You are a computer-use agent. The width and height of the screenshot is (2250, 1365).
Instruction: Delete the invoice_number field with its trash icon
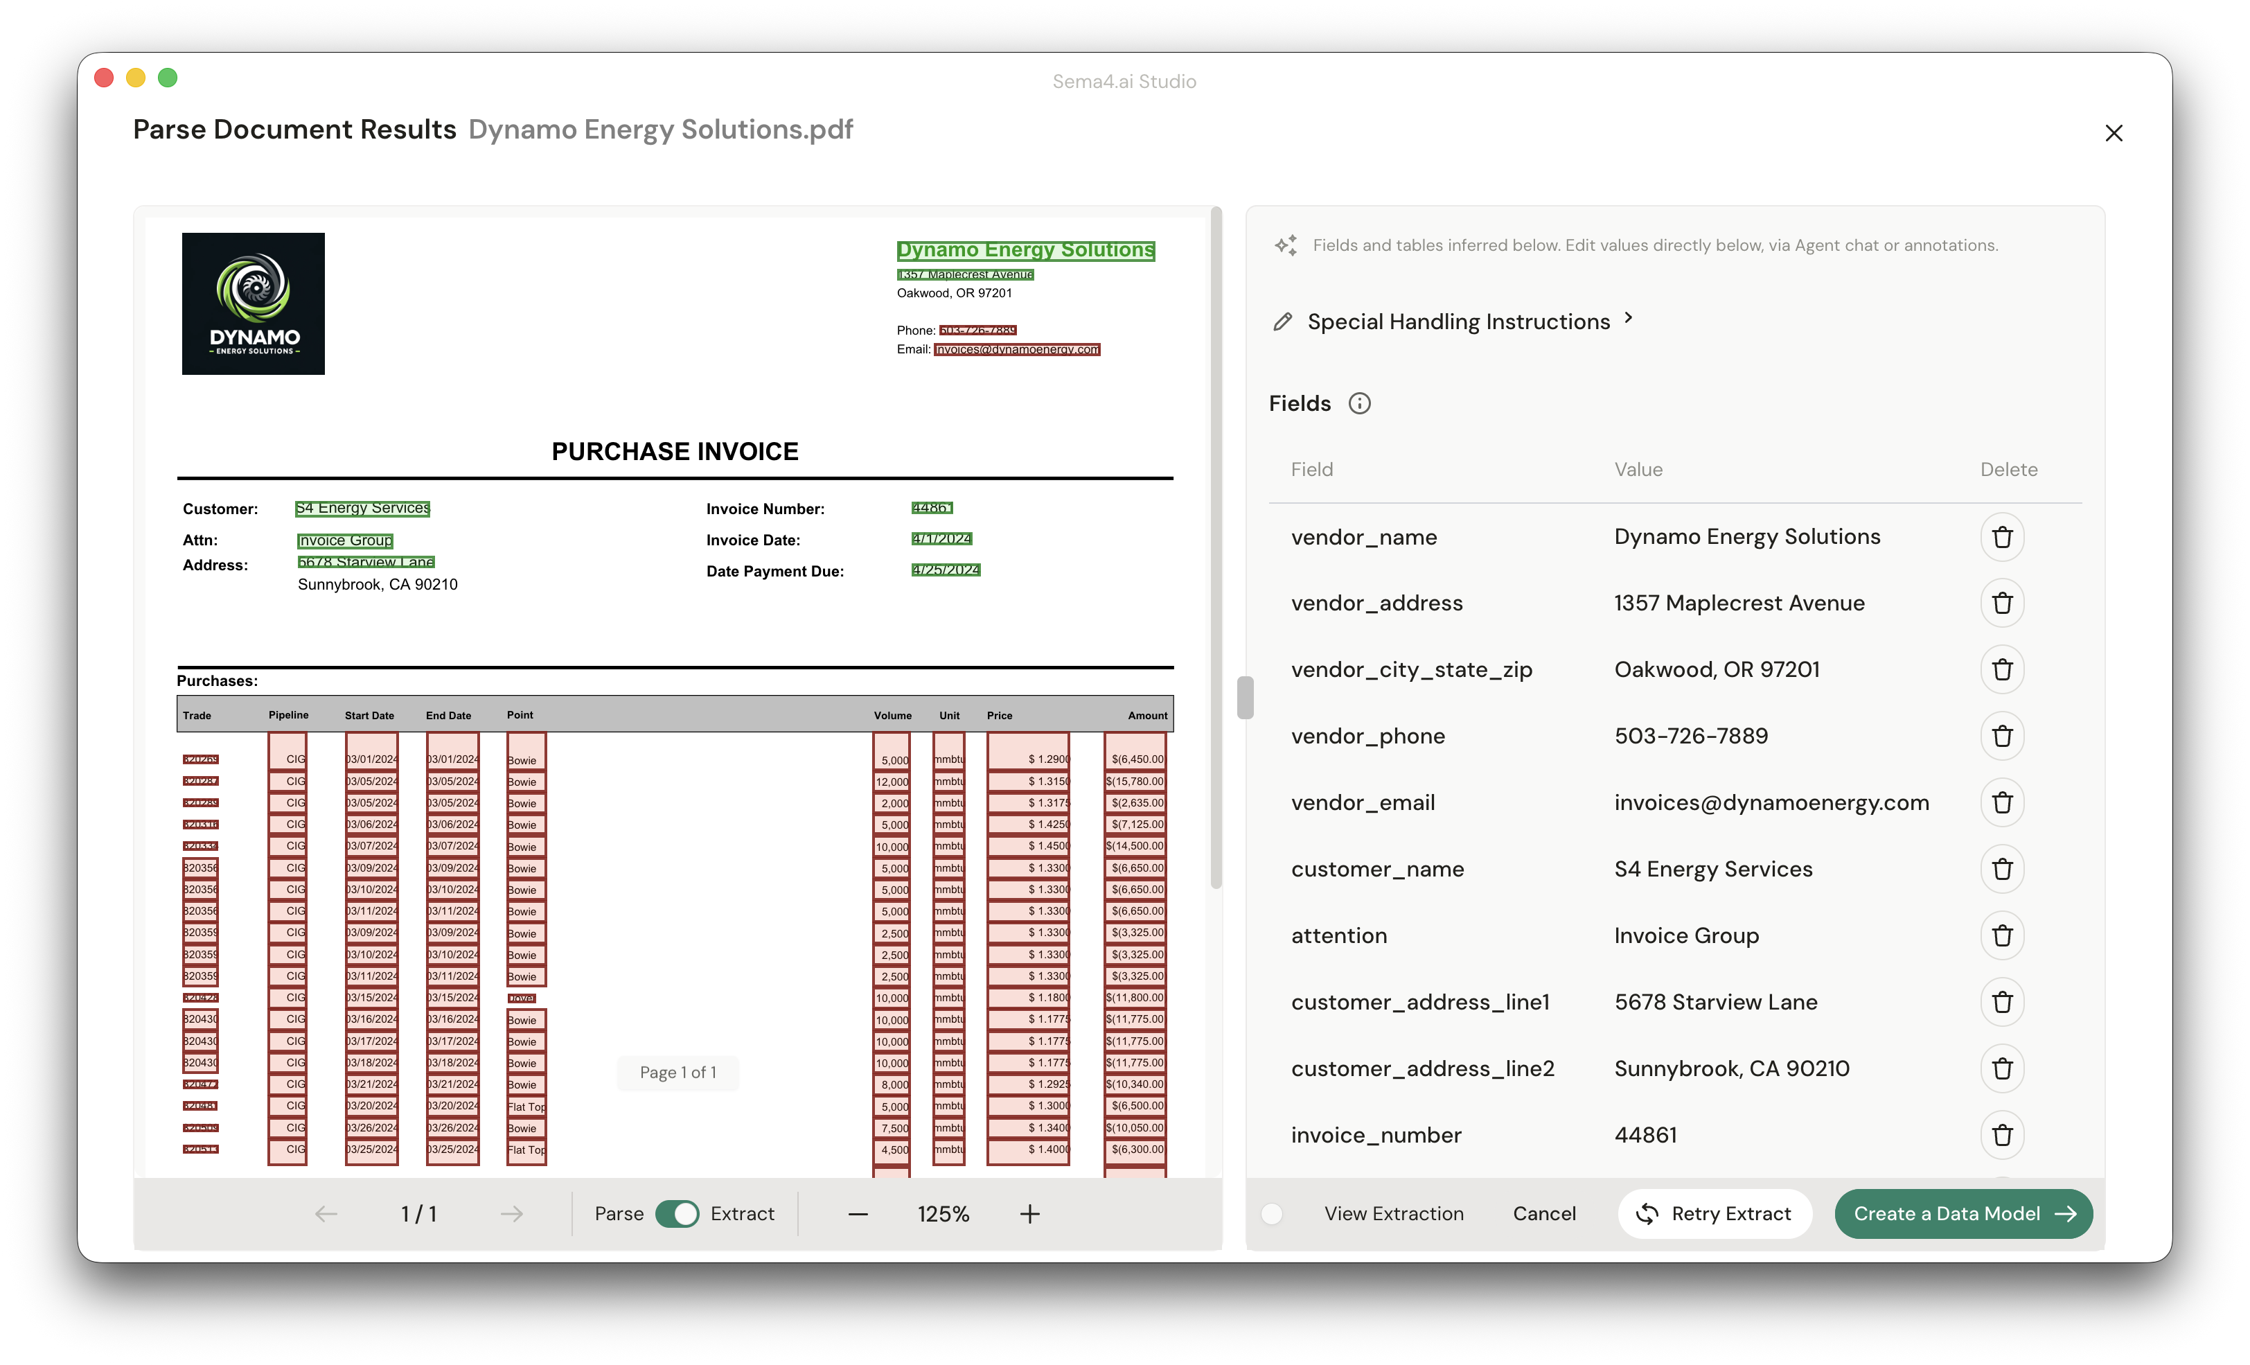tap(2003, 1135)
